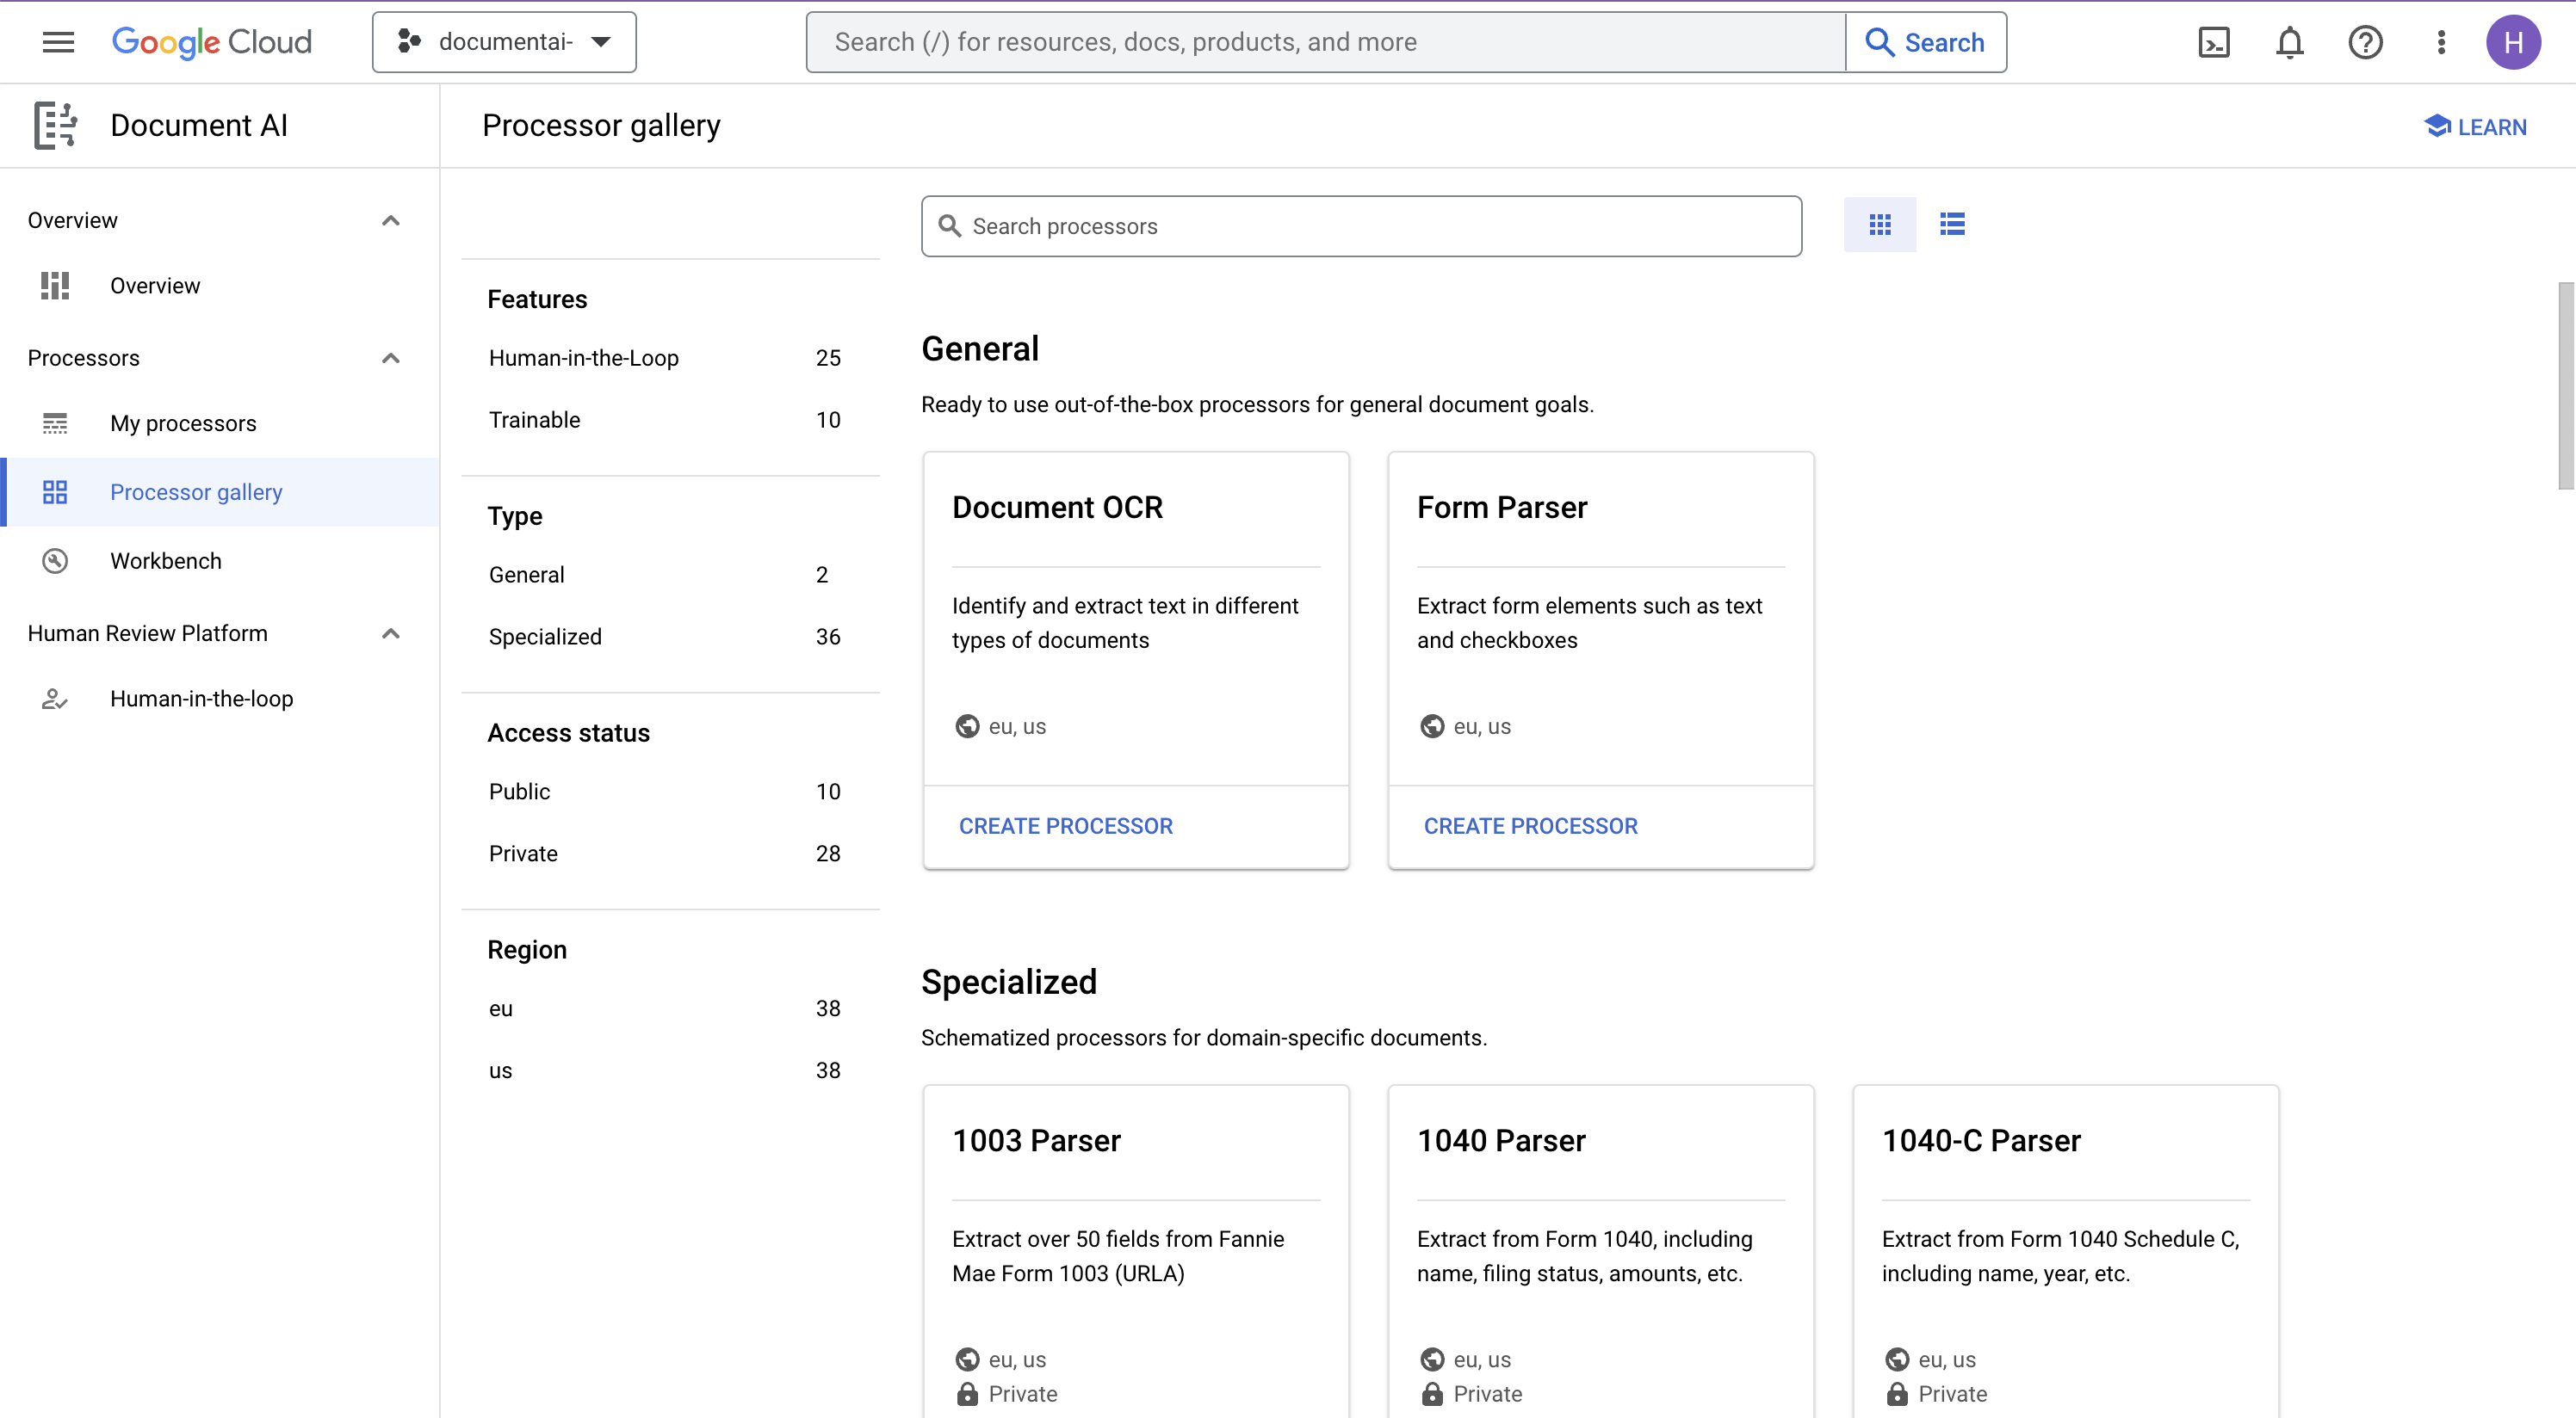2576x1418 pixels.
Task: Open the LEARN link
Action: [2478, 126]
